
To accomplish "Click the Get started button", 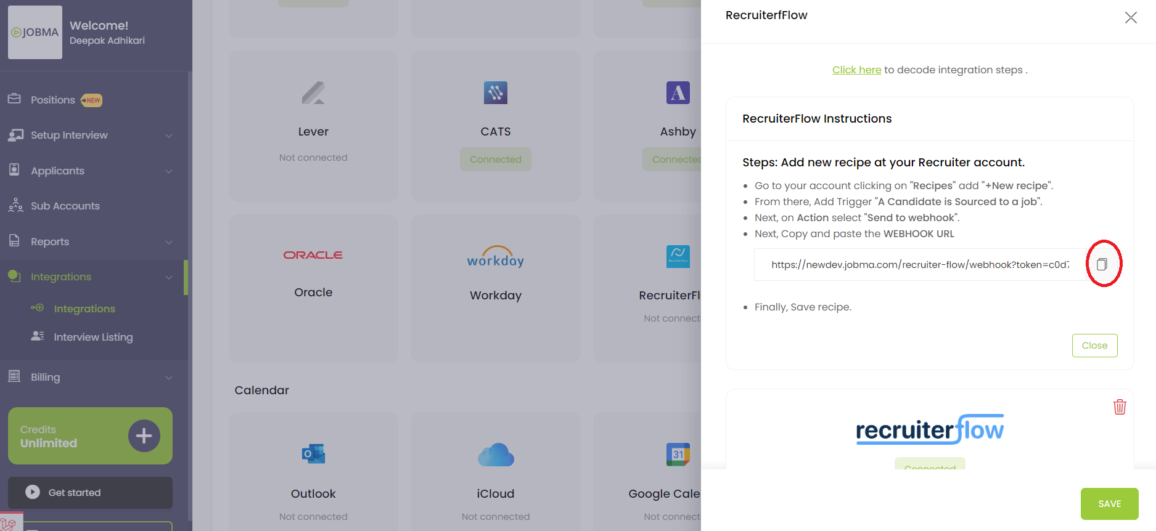I will click(x=90, y=492).
